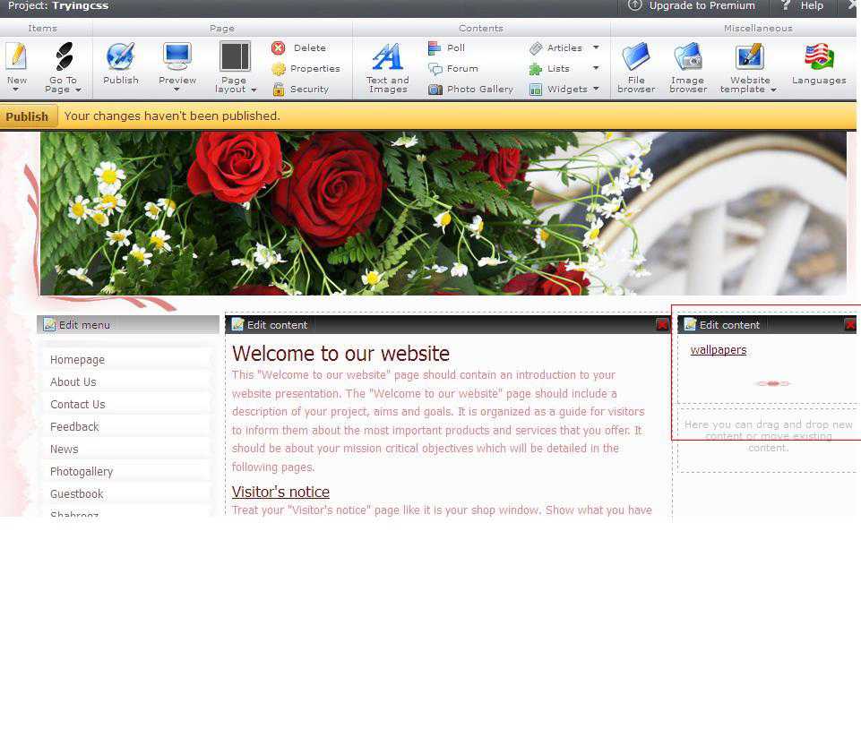Open the File browser
The height and width of the screenshot is (754, 861).
coord(636,67)
